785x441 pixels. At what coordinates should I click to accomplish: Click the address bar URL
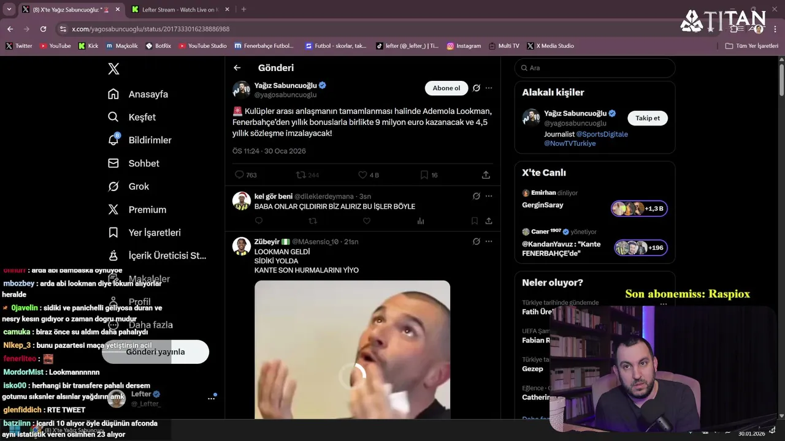point(151,29)
